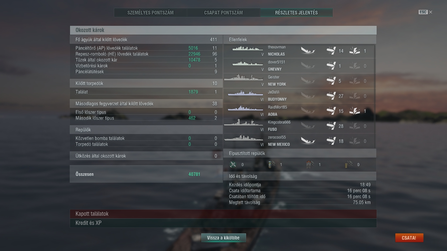The image size is (447, 251).
Task: Open the Csapat pontszám tab
Action: 223,13
